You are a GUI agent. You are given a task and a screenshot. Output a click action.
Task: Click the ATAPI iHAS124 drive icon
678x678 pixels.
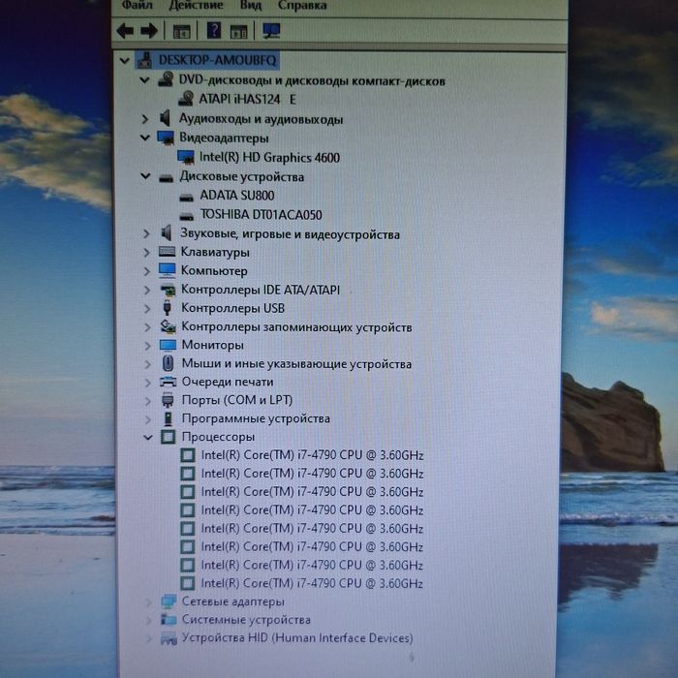[186, 99]
